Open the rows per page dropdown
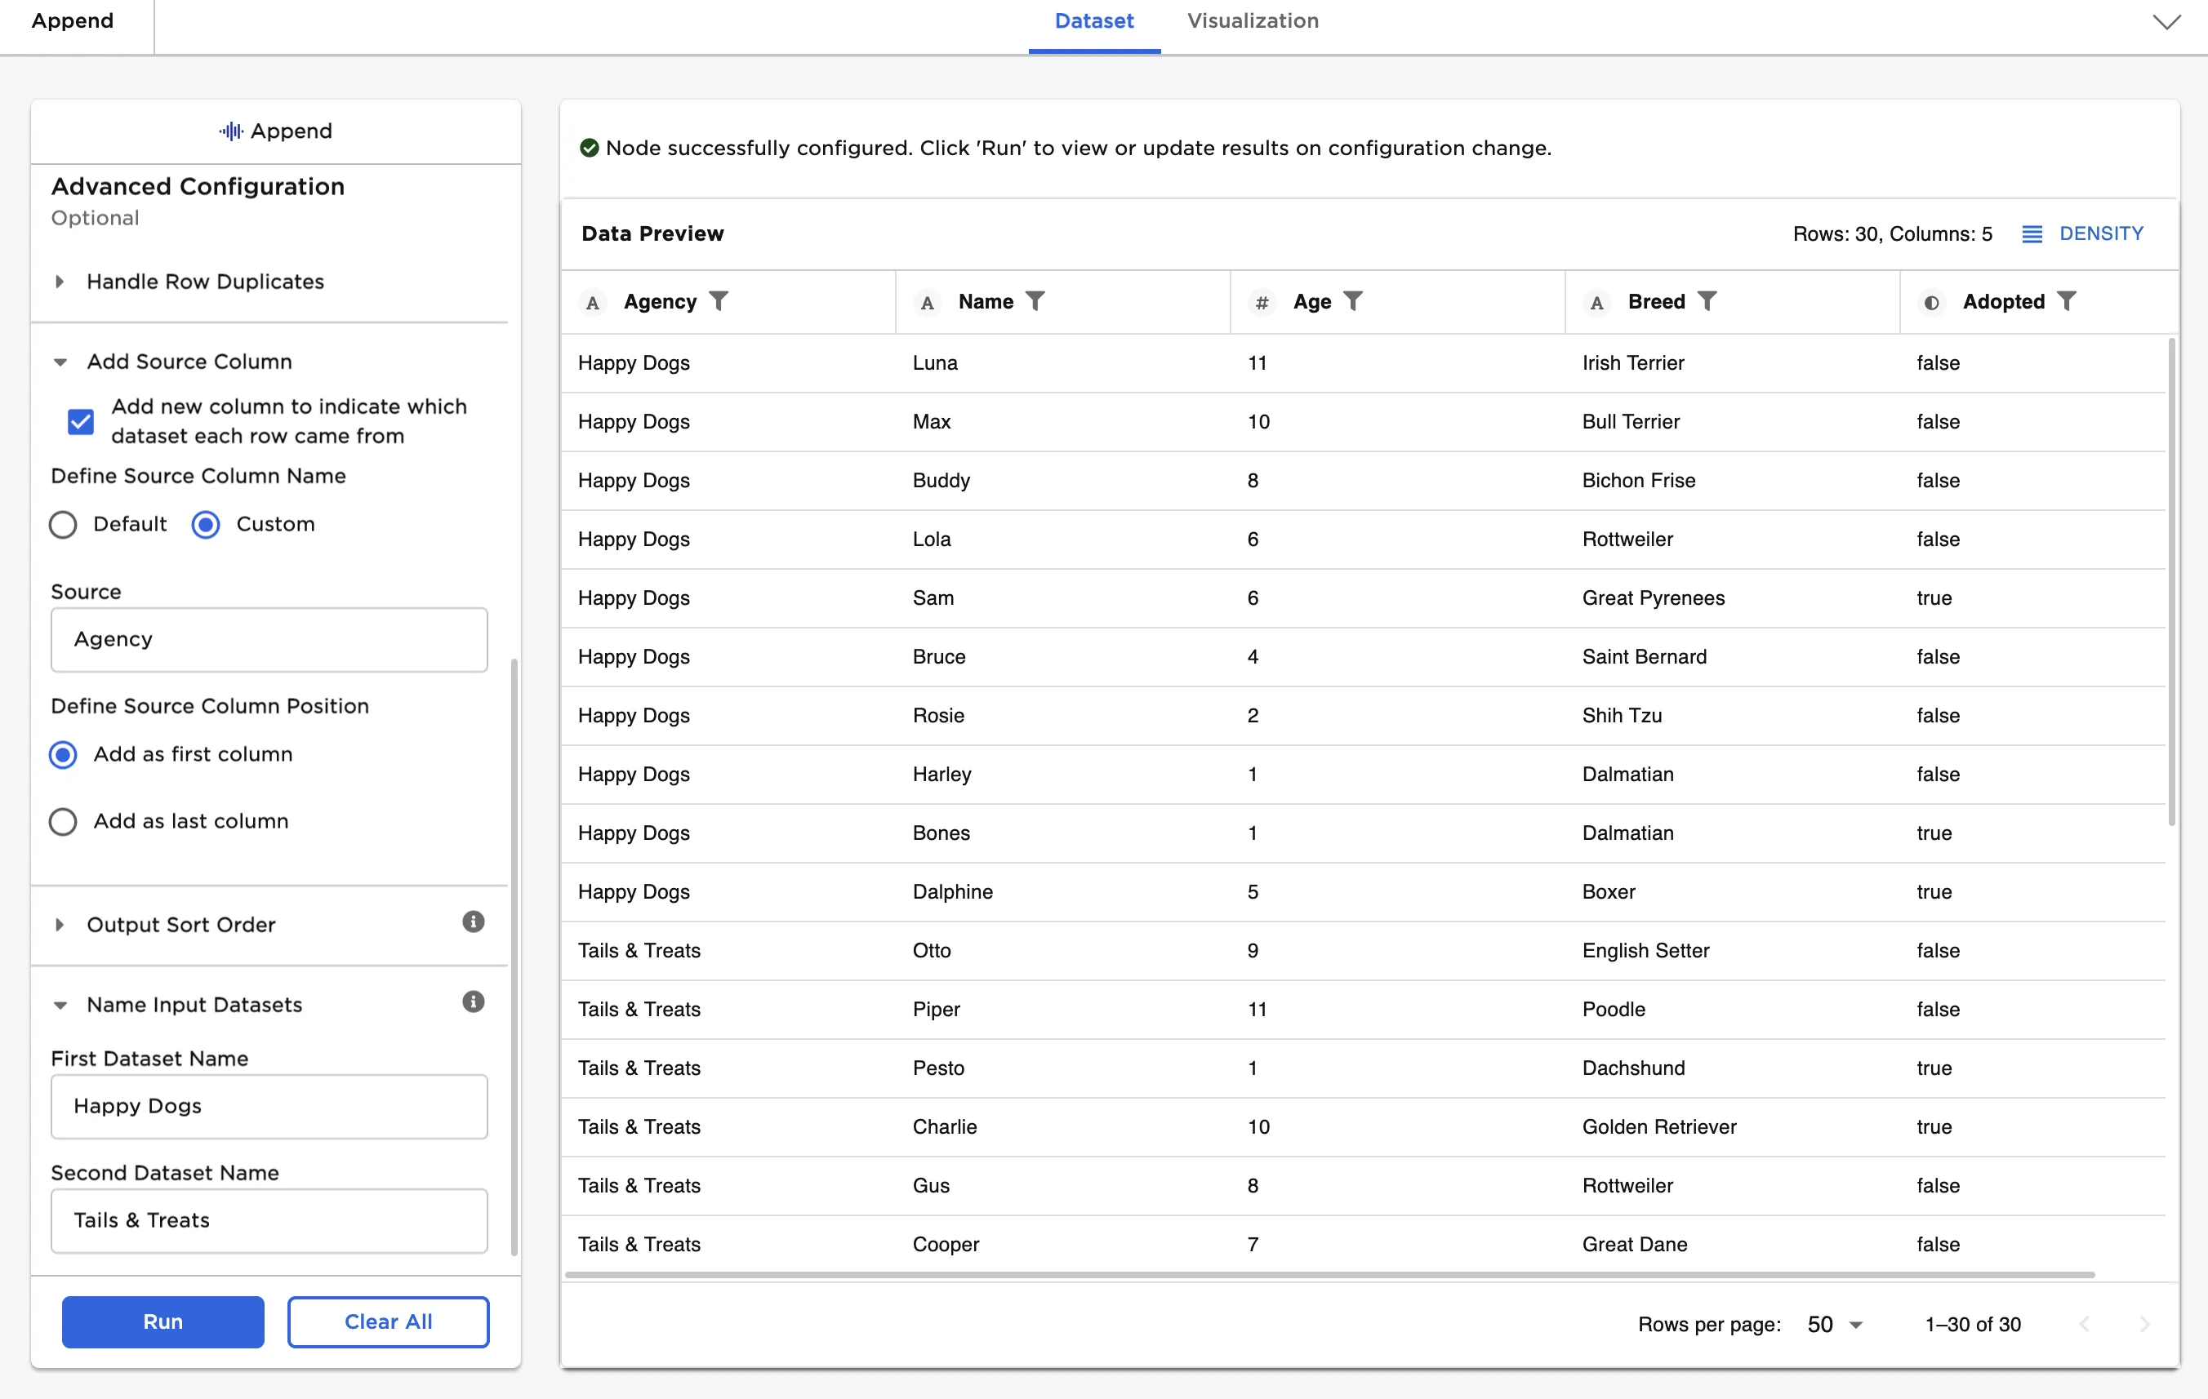This screenshot has height=1399, width=2208. click(x=1836, y=1325)
